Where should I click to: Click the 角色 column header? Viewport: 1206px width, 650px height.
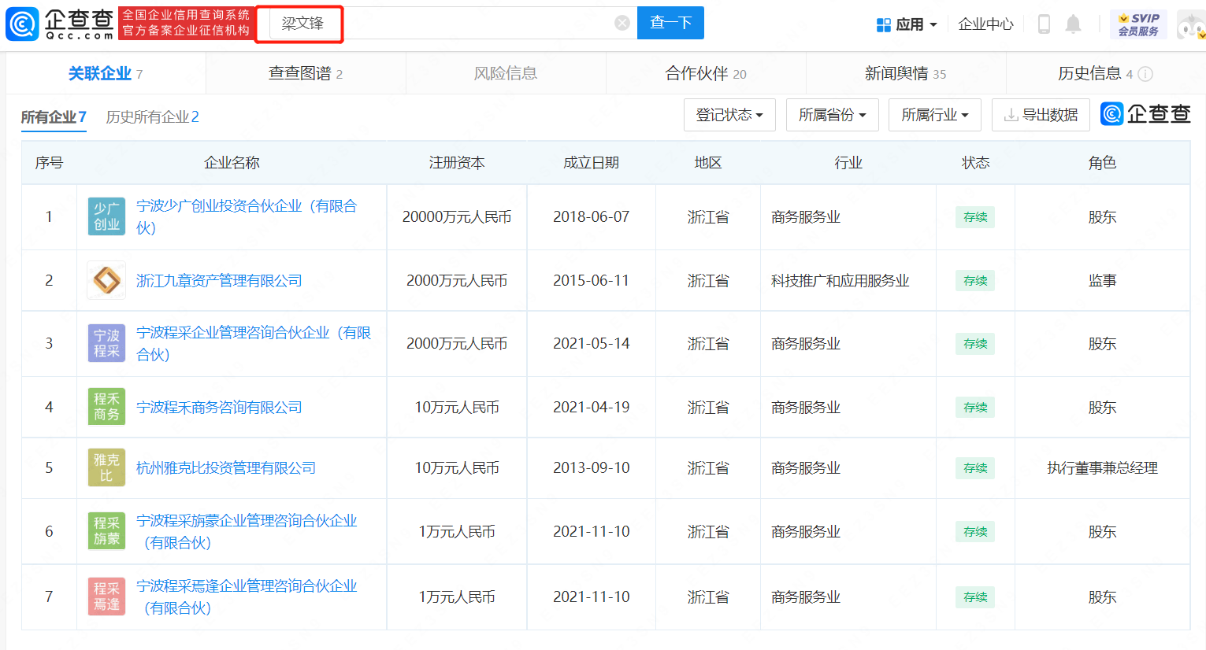[x=1102, y=163]
